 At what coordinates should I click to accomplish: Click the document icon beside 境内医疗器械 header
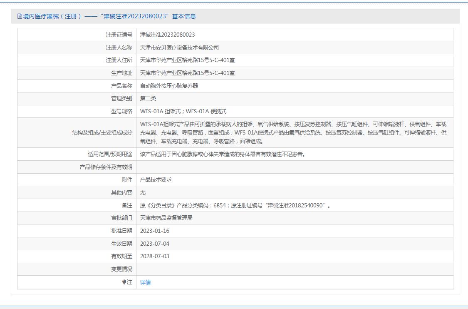pos(20,16)
